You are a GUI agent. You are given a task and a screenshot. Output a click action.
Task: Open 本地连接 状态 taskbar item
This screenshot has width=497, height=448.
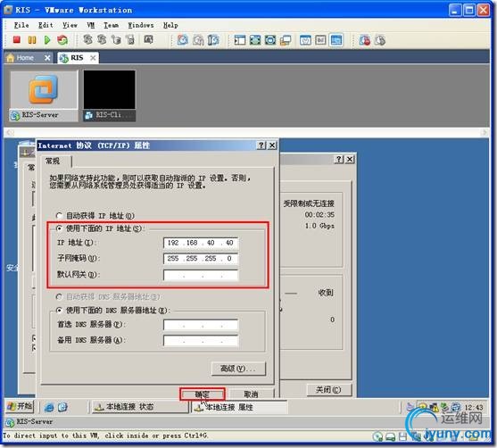click(x=139, y=407)
